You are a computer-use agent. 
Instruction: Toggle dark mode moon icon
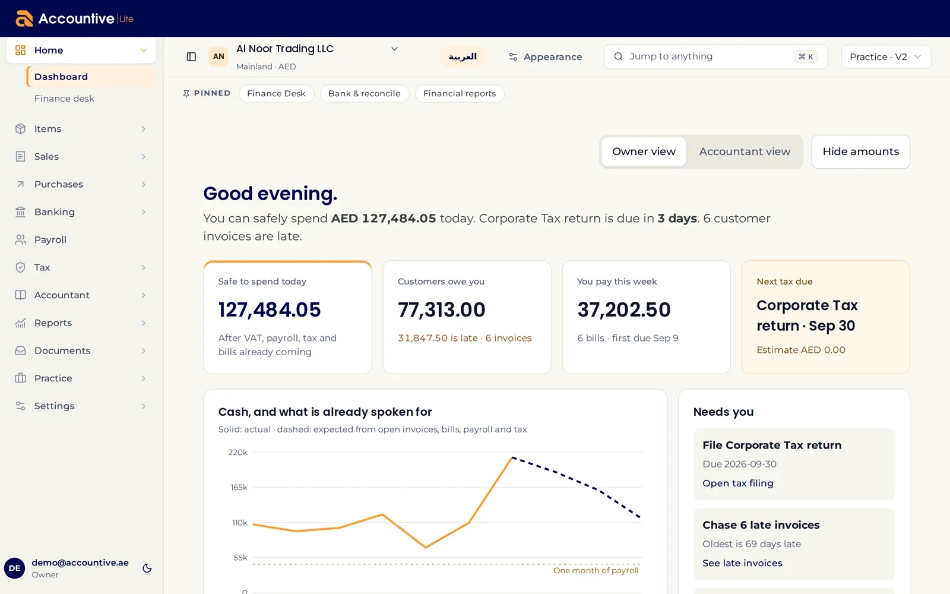click(x=147, y=568)
